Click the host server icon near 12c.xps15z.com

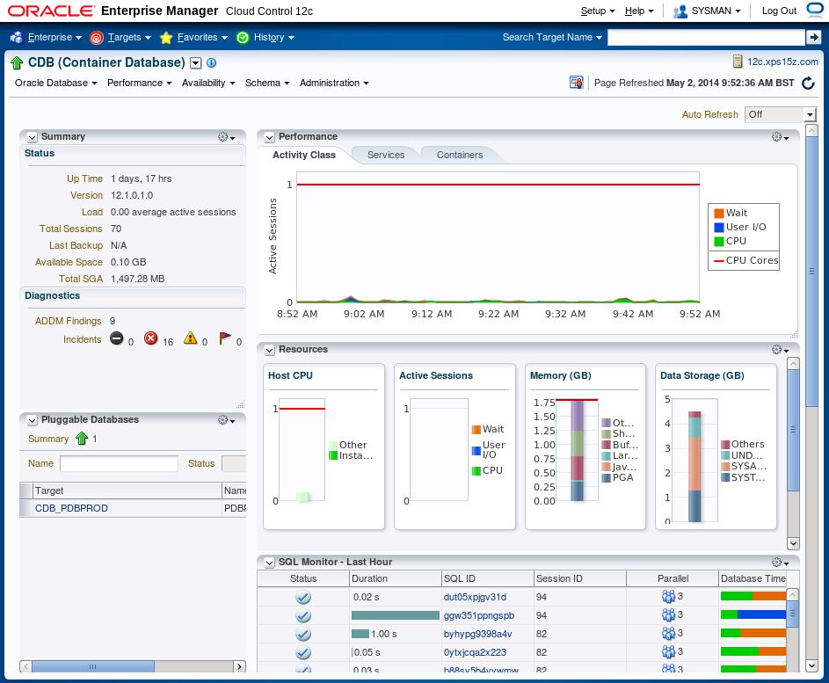click(738, 62)
